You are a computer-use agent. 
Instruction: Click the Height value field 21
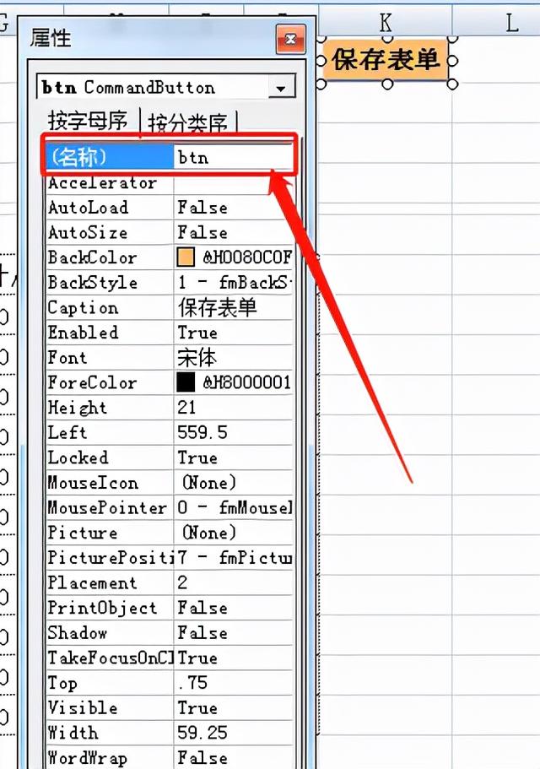232,408
